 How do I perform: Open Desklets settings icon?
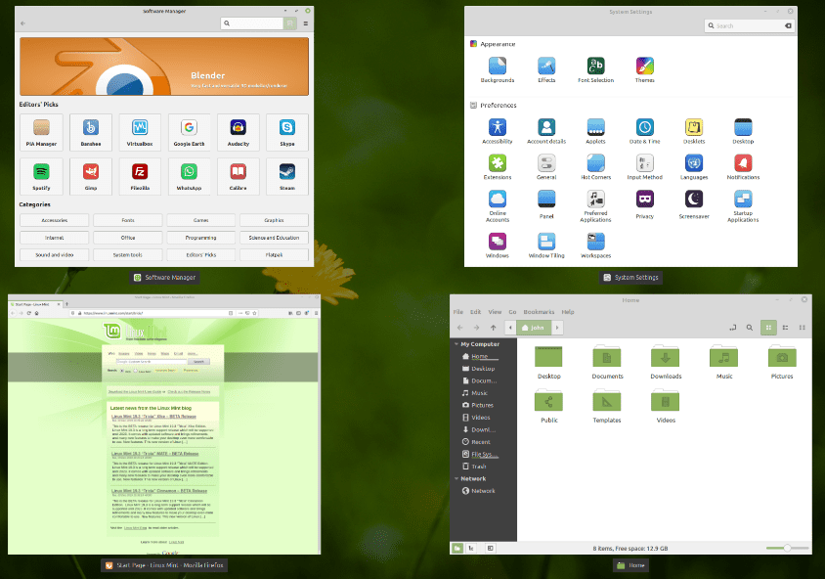coord(694,132)
